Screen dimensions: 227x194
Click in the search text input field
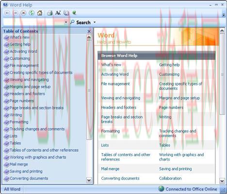[34, 22]
